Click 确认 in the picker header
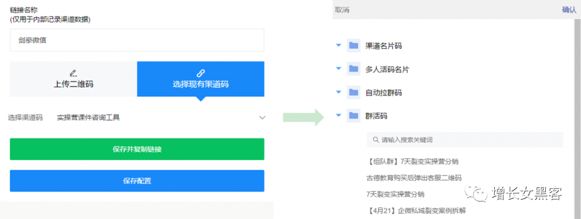Viewport: 581px width, 219px height. [x=569, y=10]
